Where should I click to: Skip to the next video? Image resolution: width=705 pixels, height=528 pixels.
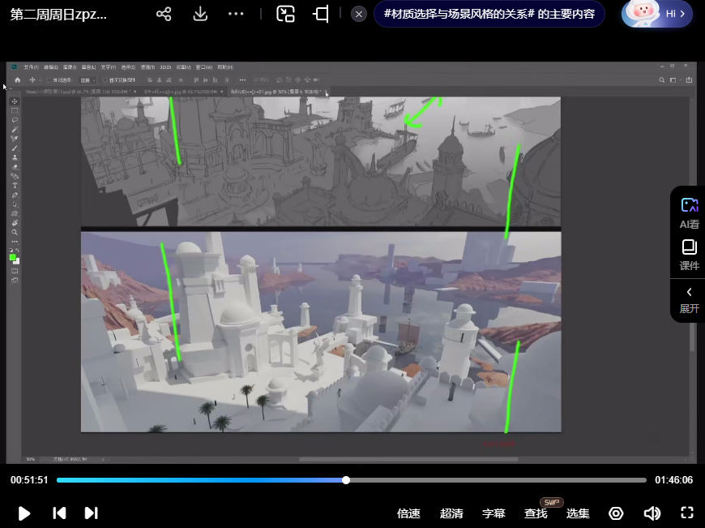[91, 513]
